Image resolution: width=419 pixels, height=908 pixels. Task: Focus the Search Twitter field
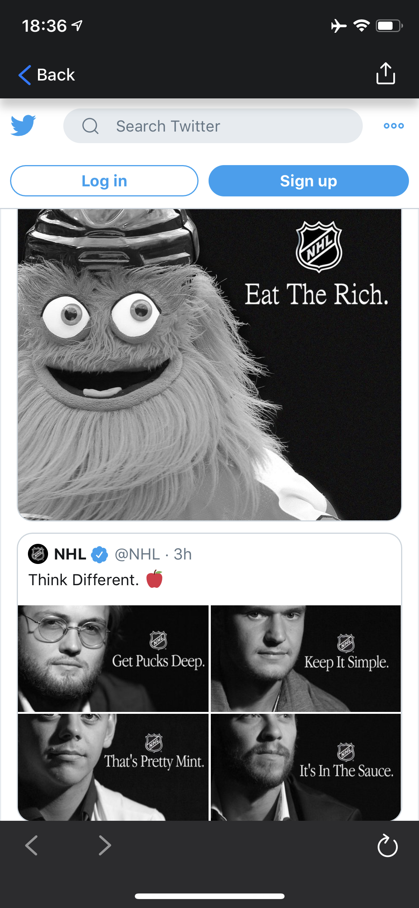tap(213, 126)
